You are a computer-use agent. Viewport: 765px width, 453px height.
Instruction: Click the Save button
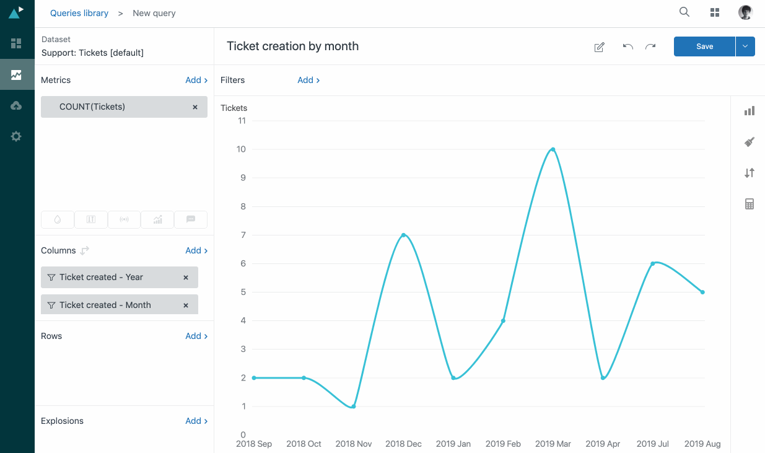click(704, 46)
